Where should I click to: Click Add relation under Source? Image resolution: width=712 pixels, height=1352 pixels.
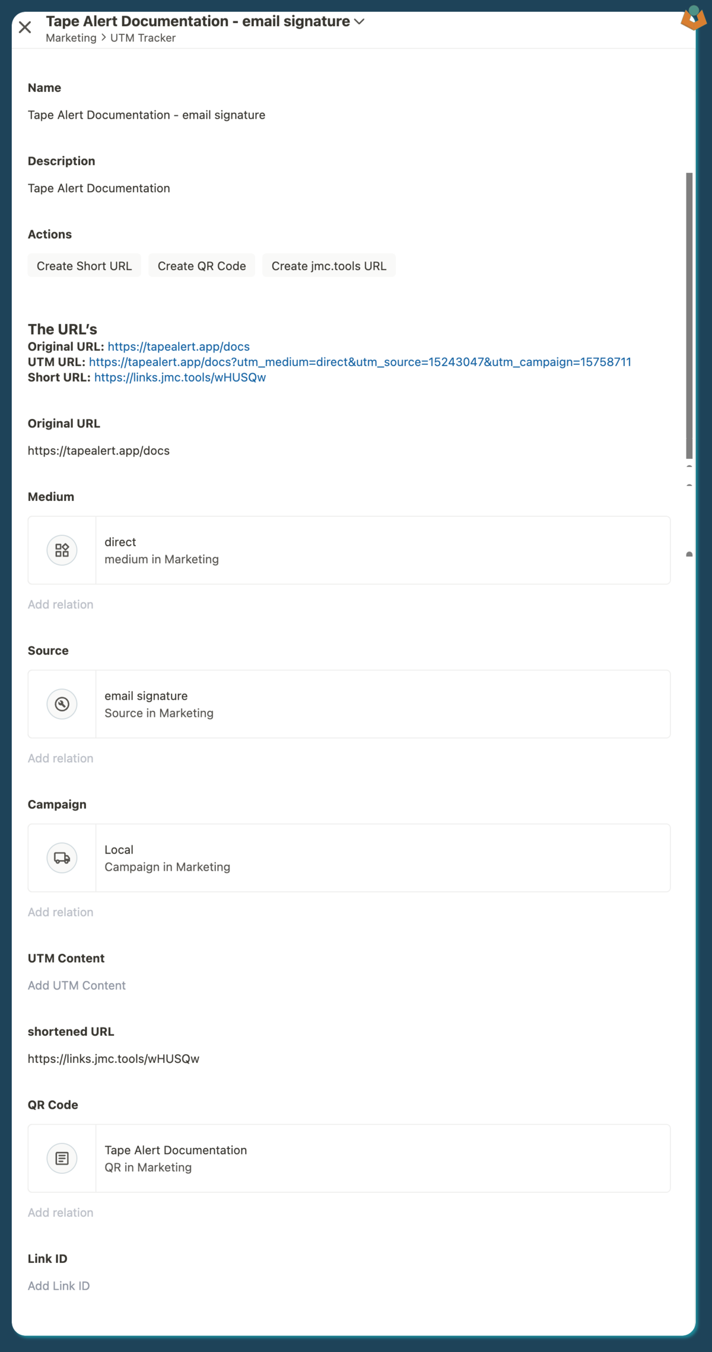click(x=61, y=758)
